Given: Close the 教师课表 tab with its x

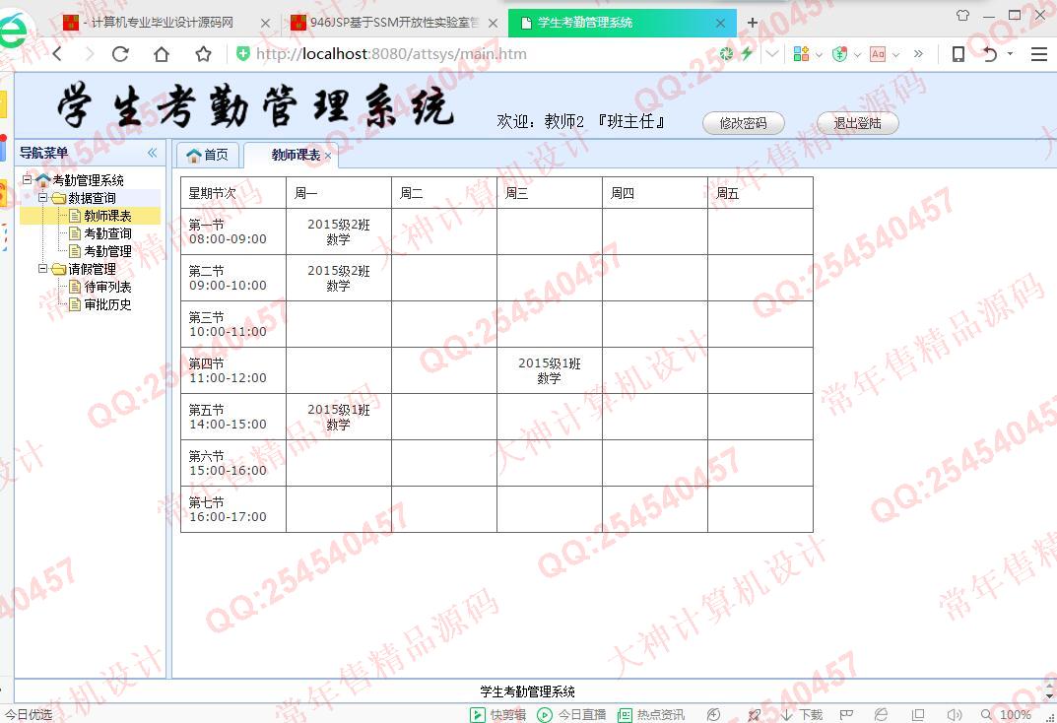Looking at the screenshot, I should pyautogui.click(x=328, y=156).
